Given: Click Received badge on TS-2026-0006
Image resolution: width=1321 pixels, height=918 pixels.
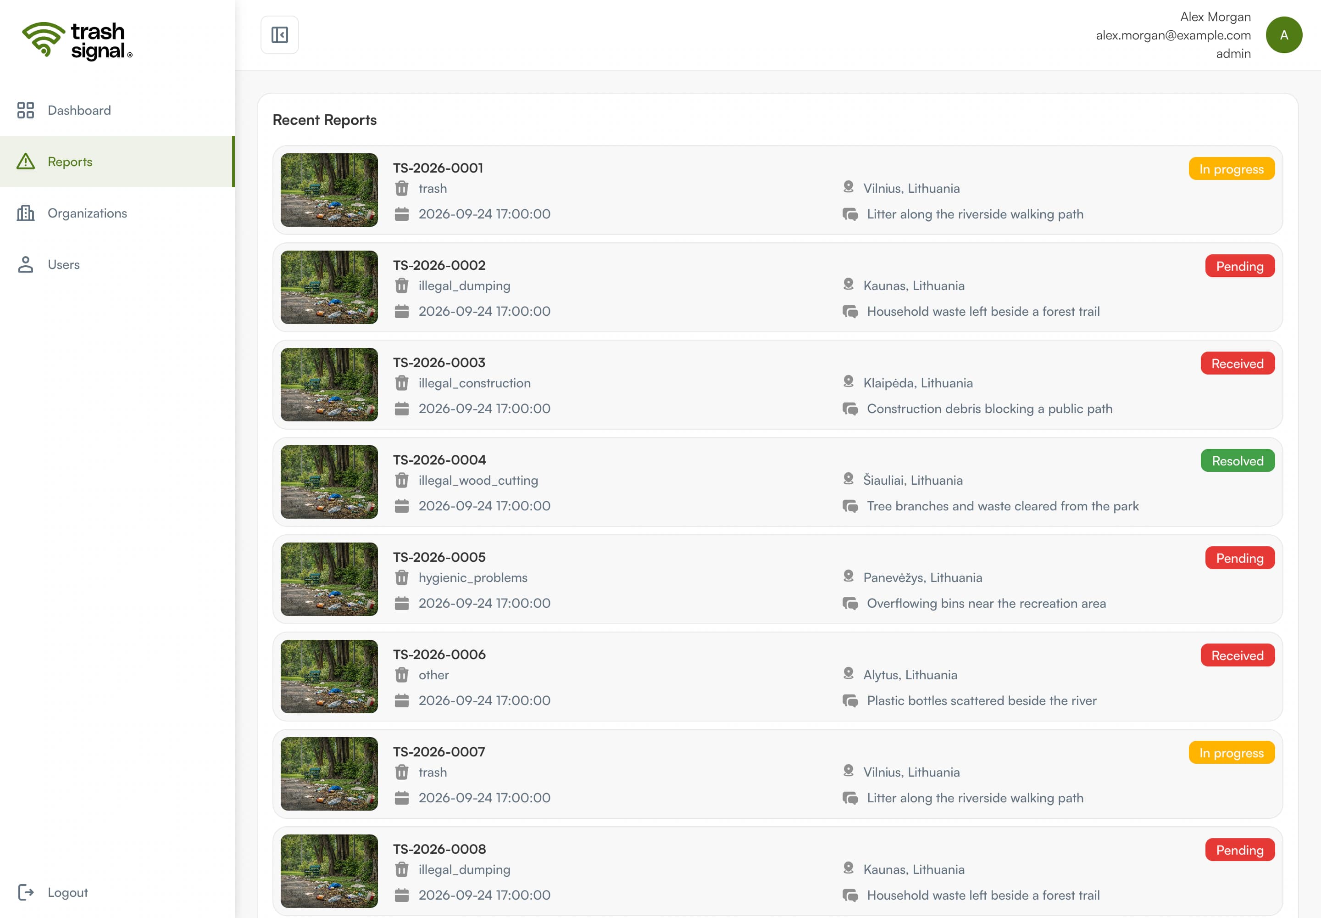Looking at the screenshot, I should pyautogui.click(x=1237, y=656).
